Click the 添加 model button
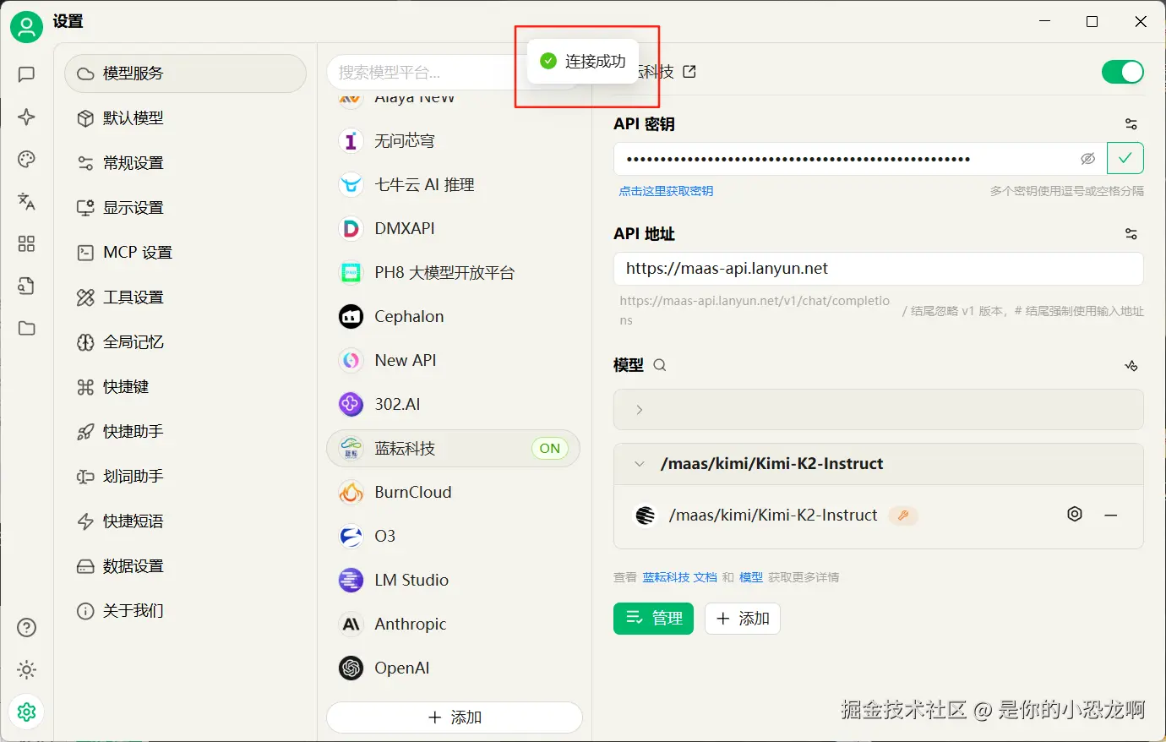1166x742 pixels. (x=742, y=619)
